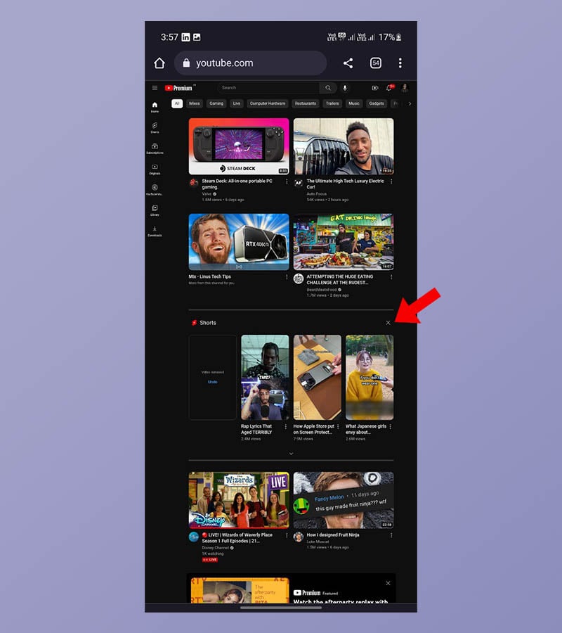
Task: Click the Valve channel avatar
Action: coord(194,183)
